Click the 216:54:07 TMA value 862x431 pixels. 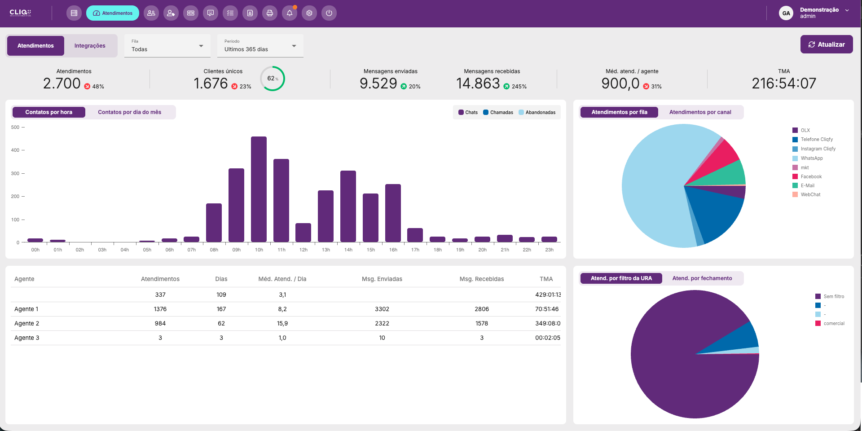[784, 84]
